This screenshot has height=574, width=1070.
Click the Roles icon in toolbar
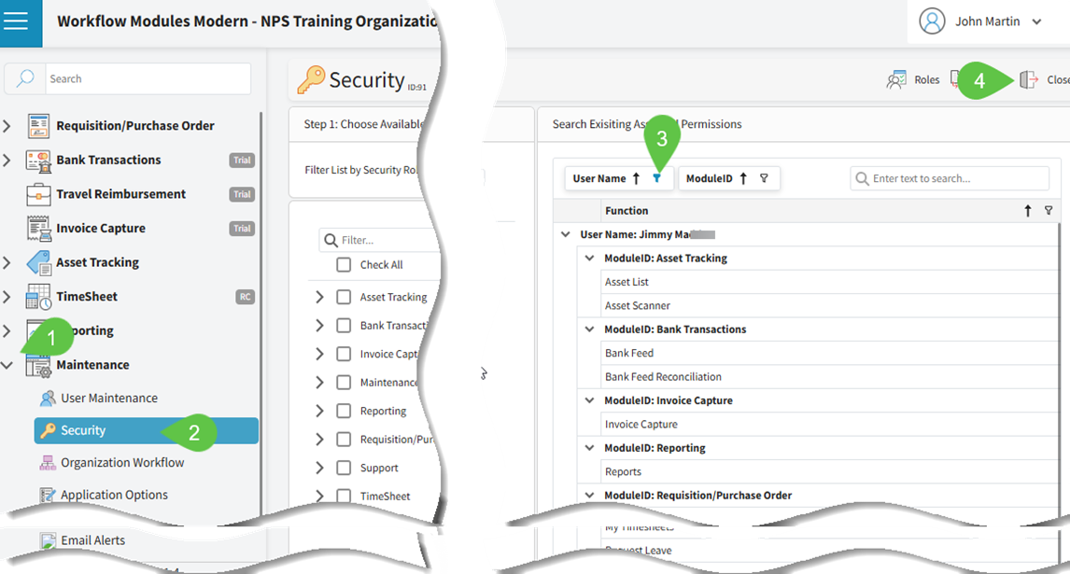[x=897, y=80]
